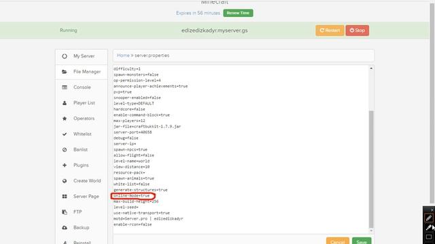Select the pencil annotation tool
Viewport: 435px width, 244px height.
pyautogui.click(x=429, y=218)
